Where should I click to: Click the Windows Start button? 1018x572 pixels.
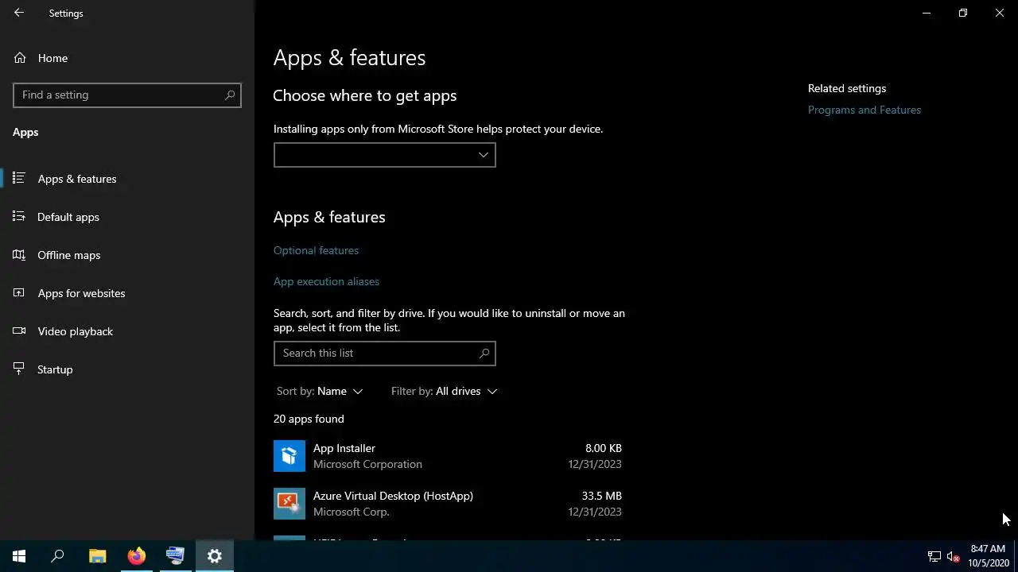click(x=19, y=556)
